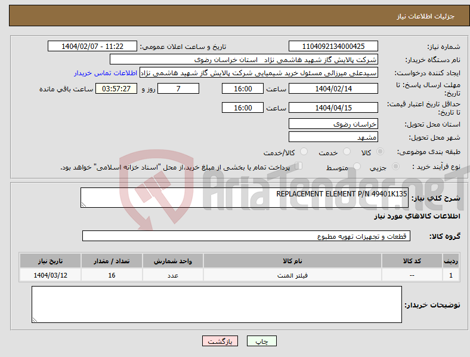
Task: Toggle the Islamic treasury payment checkbox
Action: (299, 165)
